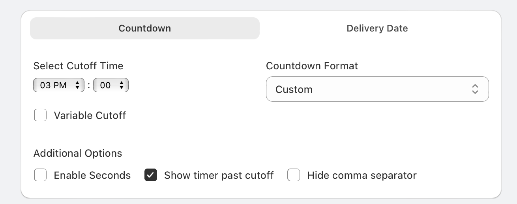This screenshot has width=517, height=204.
Task: Click the Countdown Format label
Action: [x=312, y=66]
